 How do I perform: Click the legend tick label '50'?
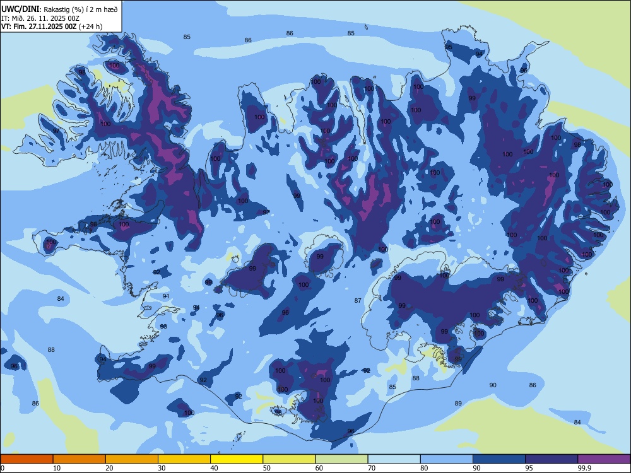tap(267, 468)
